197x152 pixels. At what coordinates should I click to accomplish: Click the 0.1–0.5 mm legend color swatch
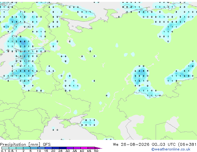point(5,148)
